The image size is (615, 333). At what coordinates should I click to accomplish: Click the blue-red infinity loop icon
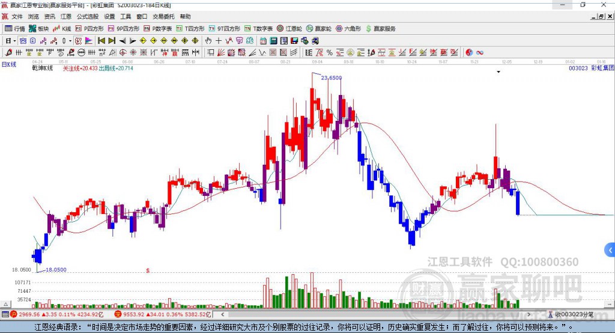[480, 52]
